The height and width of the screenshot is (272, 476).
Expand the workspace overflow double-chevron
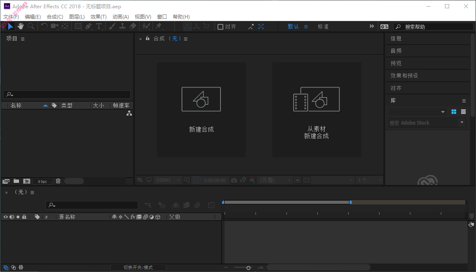coord(371,26)
